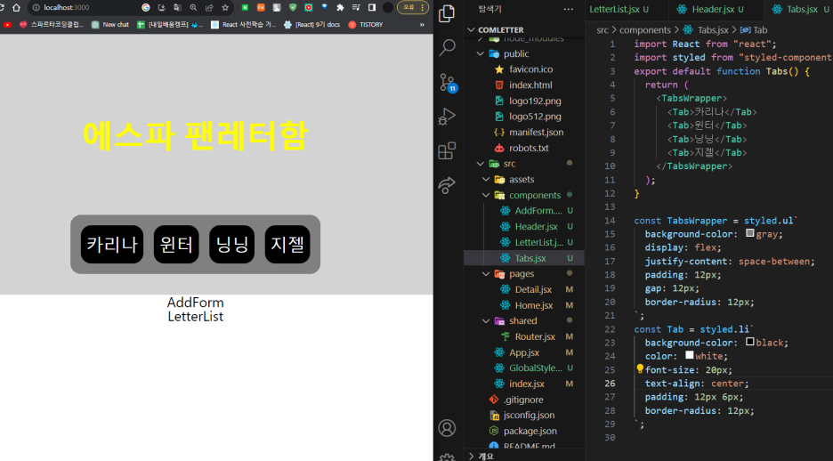Open the New chat bookmark
This screenshot has width=833, height=461.
click(110, 24)
